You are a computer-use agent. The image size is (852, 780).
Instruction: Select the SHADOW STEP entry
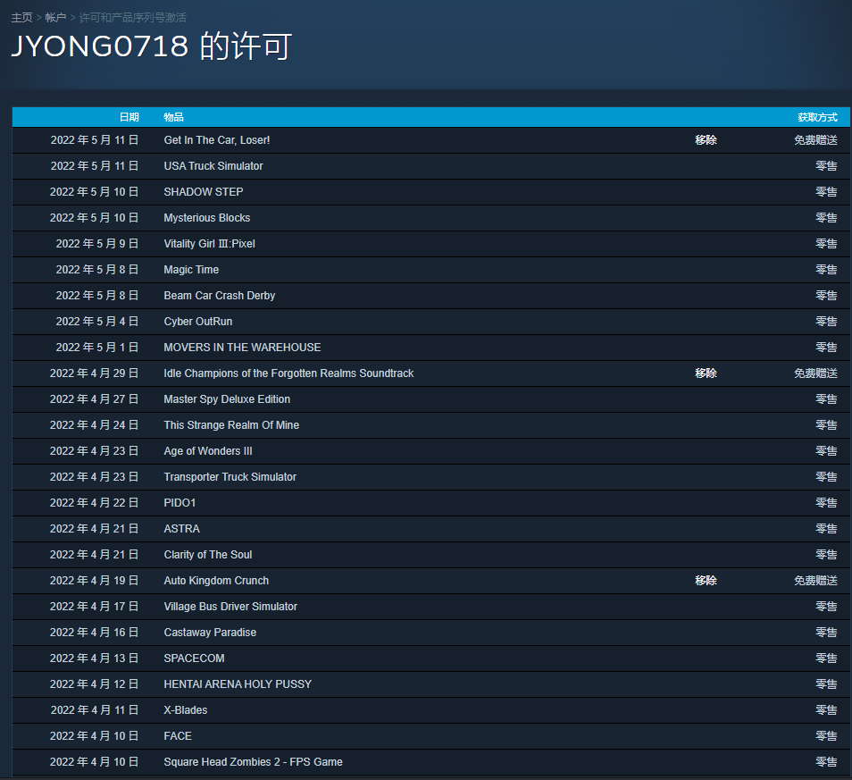pyautogui.click(x=204, y=192)
